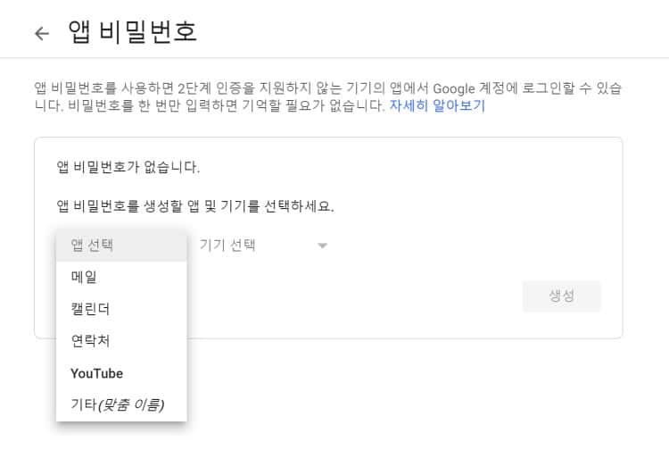Open the 기기 선택 dropdown
This screenshot has width=669, height=450.
[227, 245]
